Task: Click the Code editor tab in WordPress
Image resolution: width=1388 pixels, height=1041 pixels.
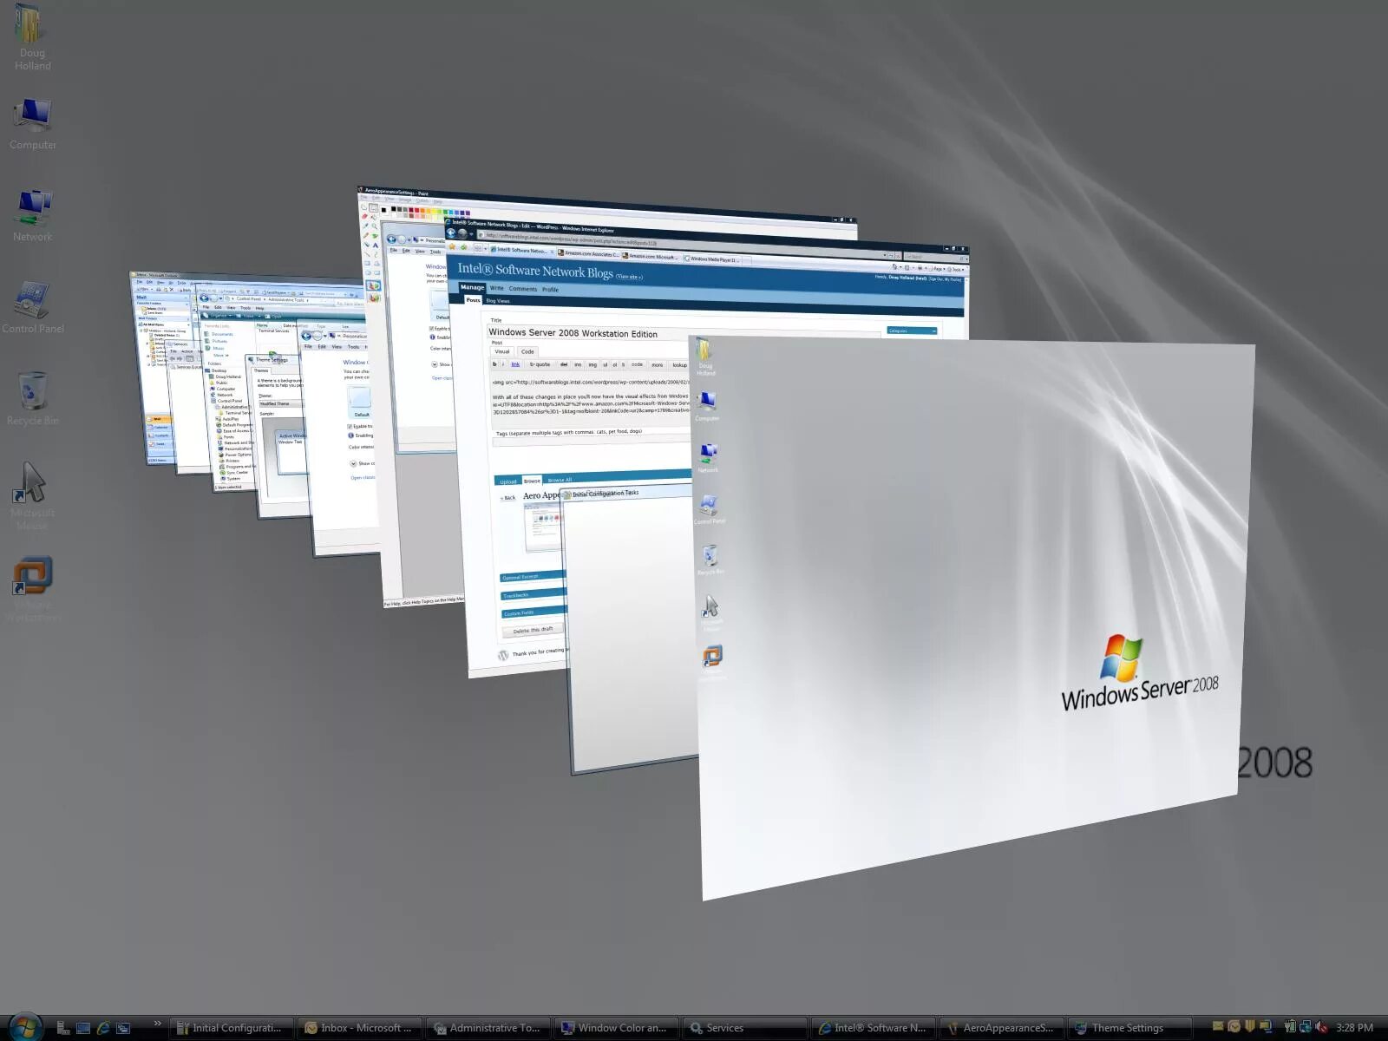Action: [x=527, y=351]
